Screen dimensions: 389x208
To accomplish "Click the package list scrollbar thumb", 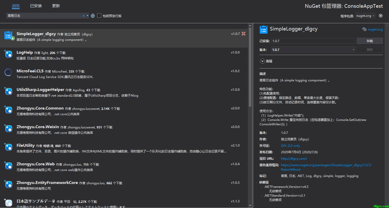I will [250, 67].
